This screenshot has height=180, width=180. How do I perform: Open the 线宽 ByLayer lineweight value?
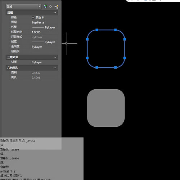click(x=44, y=42)
